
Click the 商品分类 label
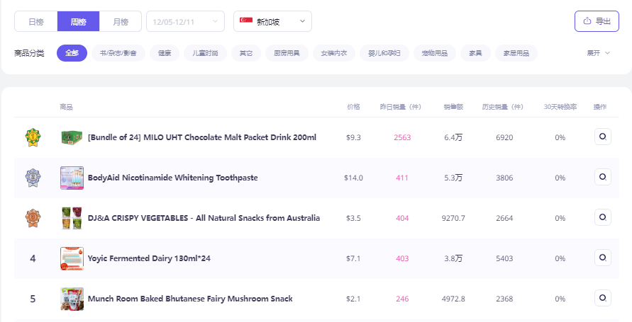click(x=29, y=53)
